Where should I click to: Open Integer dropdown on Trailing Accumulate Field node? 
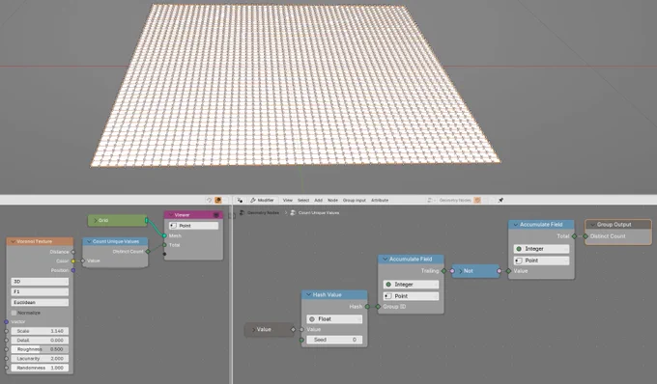pyautogui.click(x=411, y=285)
